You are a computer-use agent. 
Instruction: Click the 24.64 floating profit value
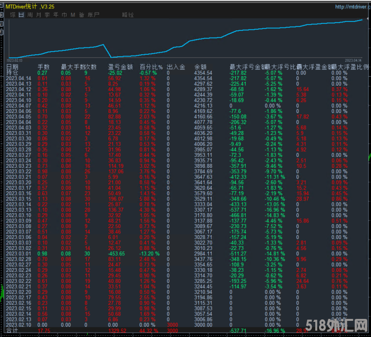tap(302, 281)
